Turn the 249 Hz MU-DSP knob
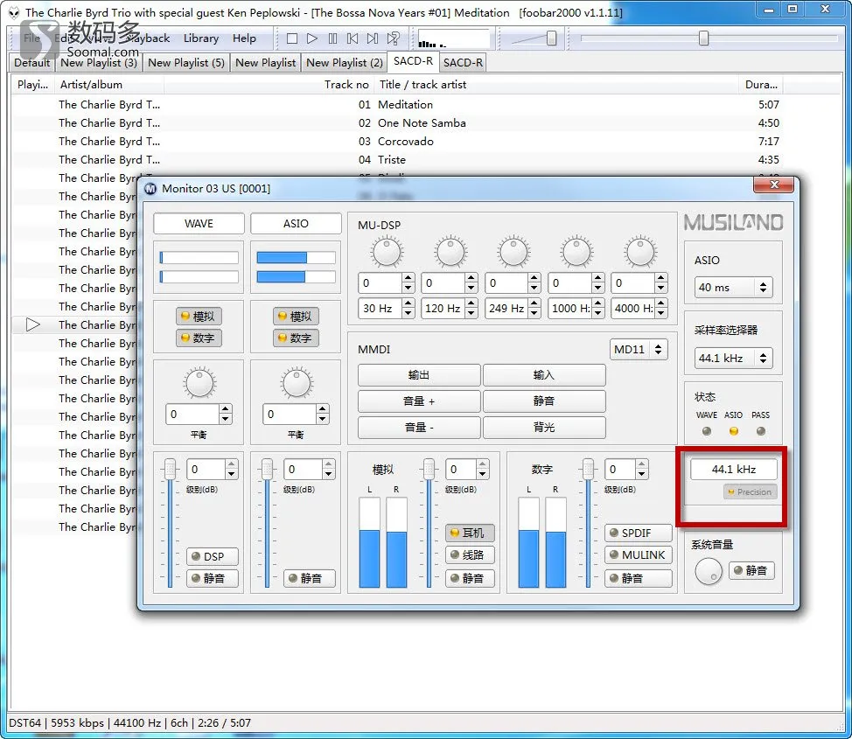Screen dimensions: 852x739 (513, 252)
